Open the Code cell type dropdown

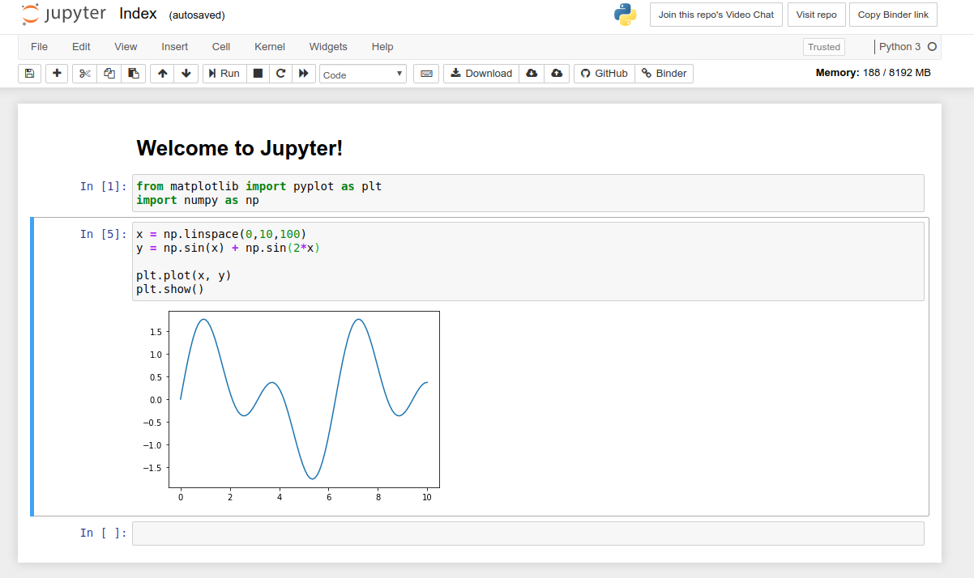pos(362,74)
